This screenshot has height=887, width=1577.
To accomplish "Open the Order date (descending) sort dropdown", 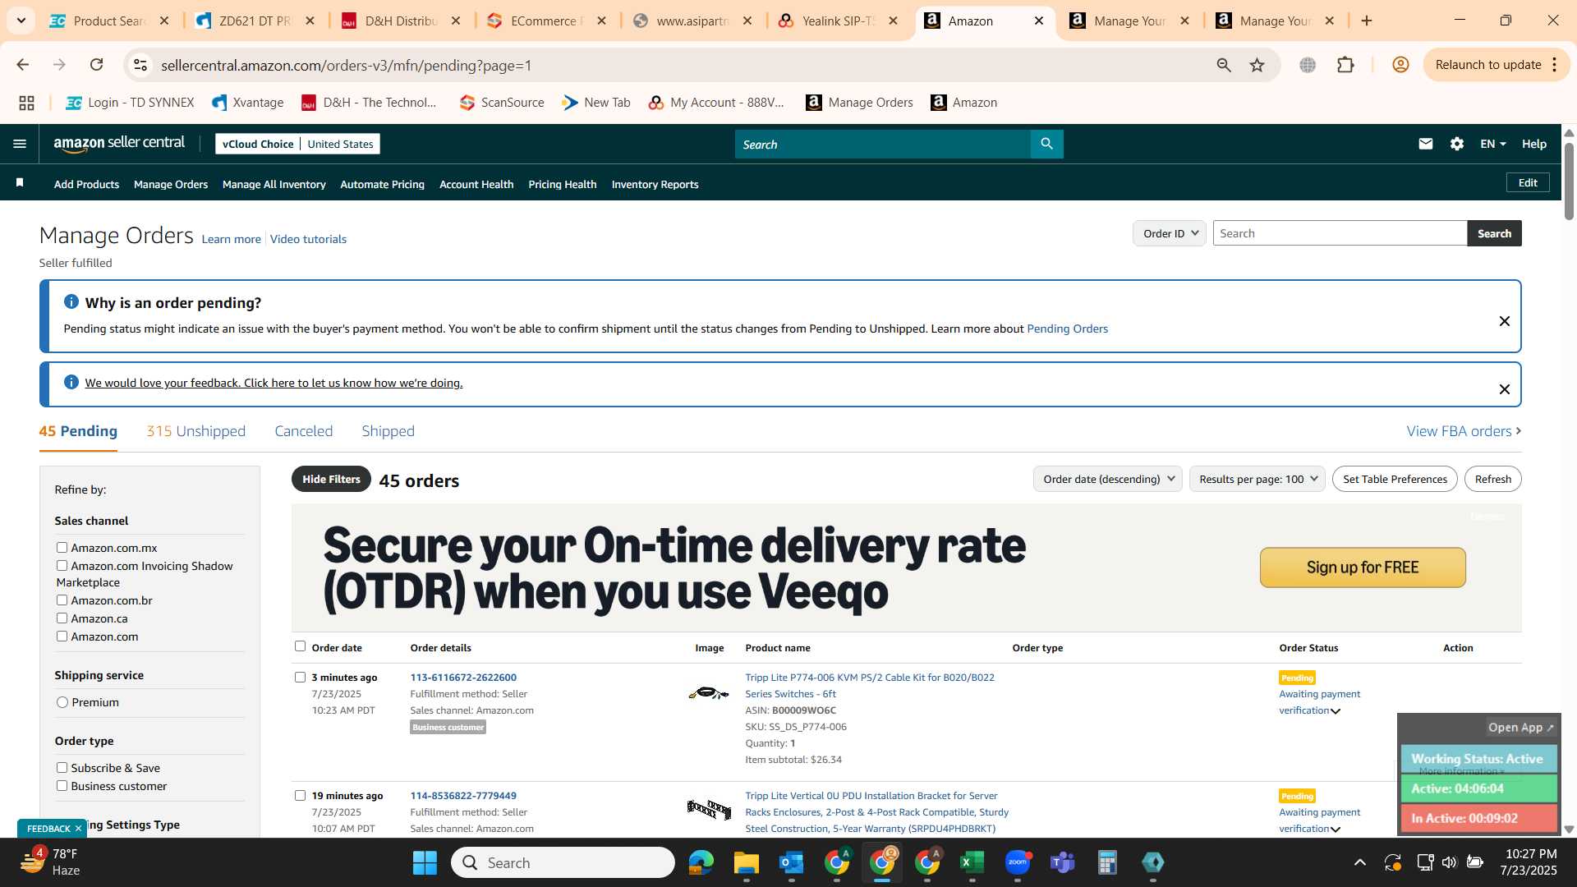I will [x=1107, y=479].
